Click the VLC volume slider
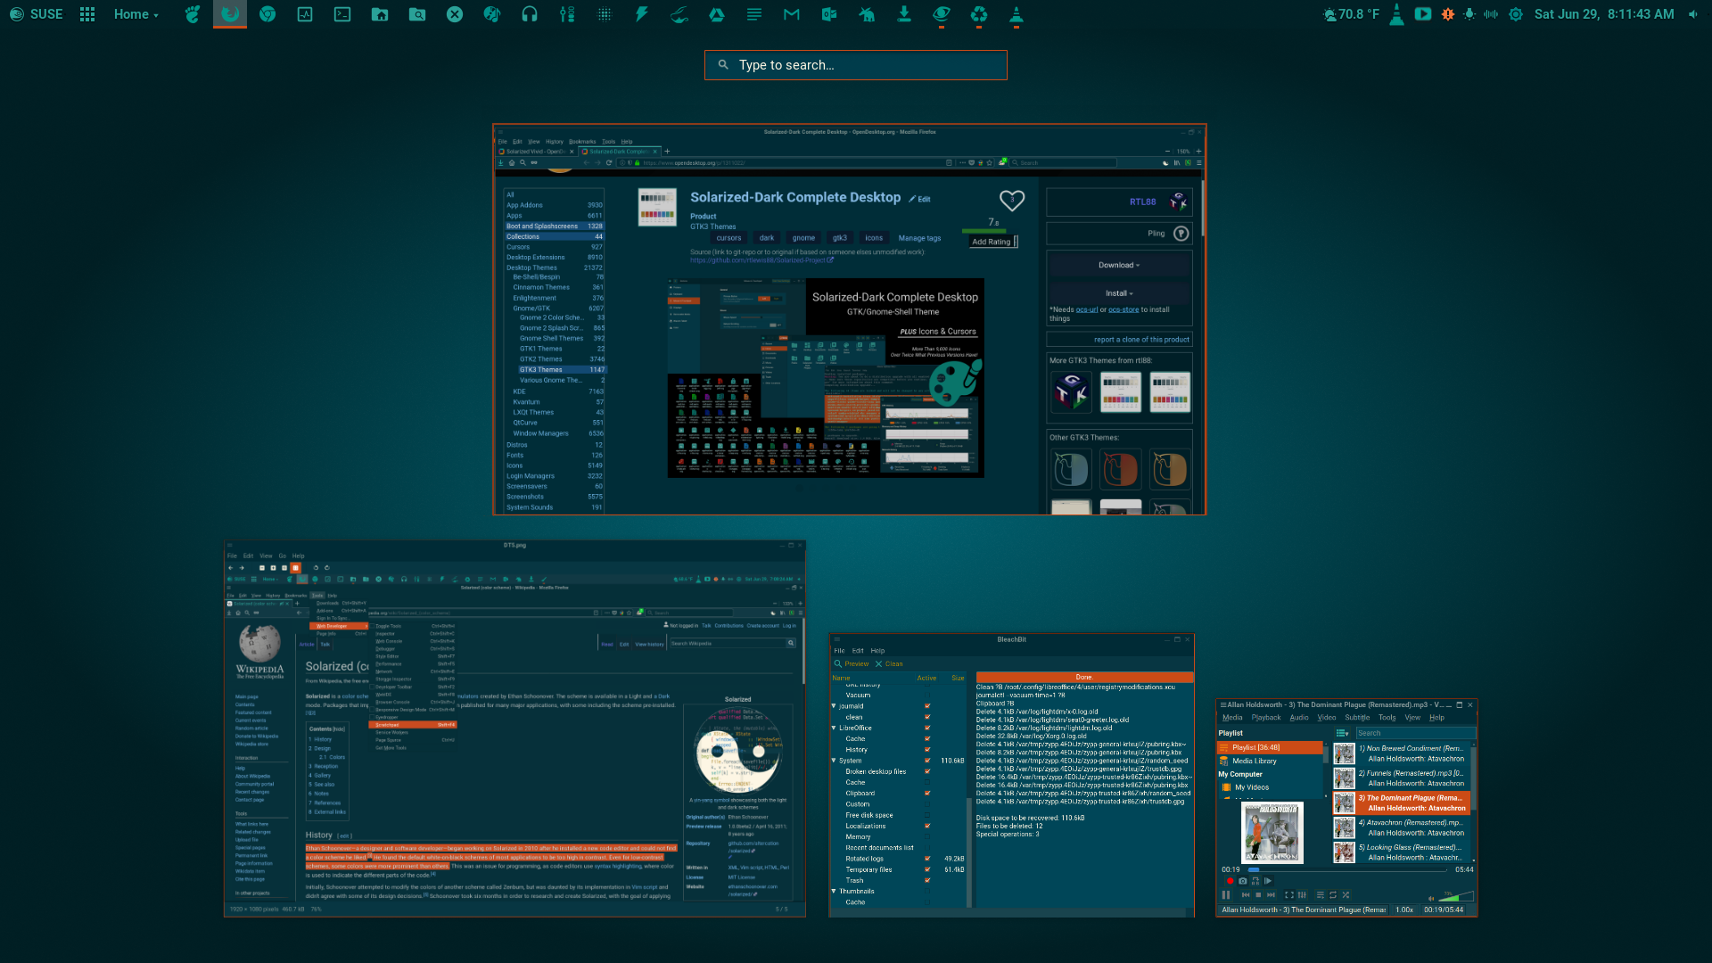 click(x=1456, y=895)
